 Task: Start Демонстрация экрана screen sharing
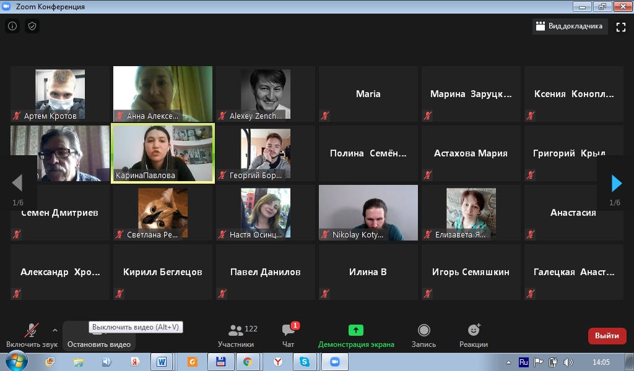356,336
